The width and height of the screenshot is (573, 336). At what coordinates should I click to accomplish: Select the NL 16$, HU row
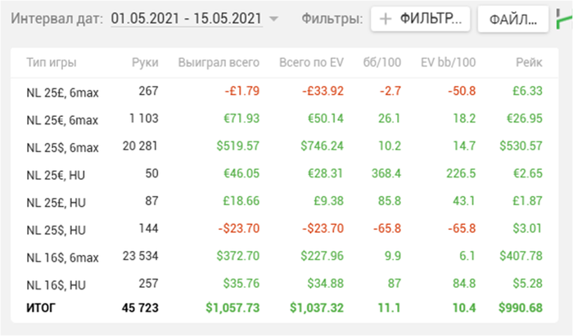point(284,284)
